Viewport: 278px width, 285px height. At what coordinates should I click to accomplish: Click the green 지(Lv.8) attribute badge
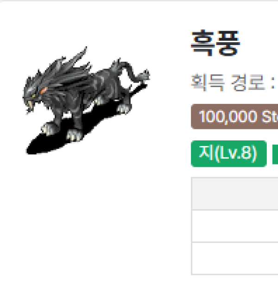(229, 153)
